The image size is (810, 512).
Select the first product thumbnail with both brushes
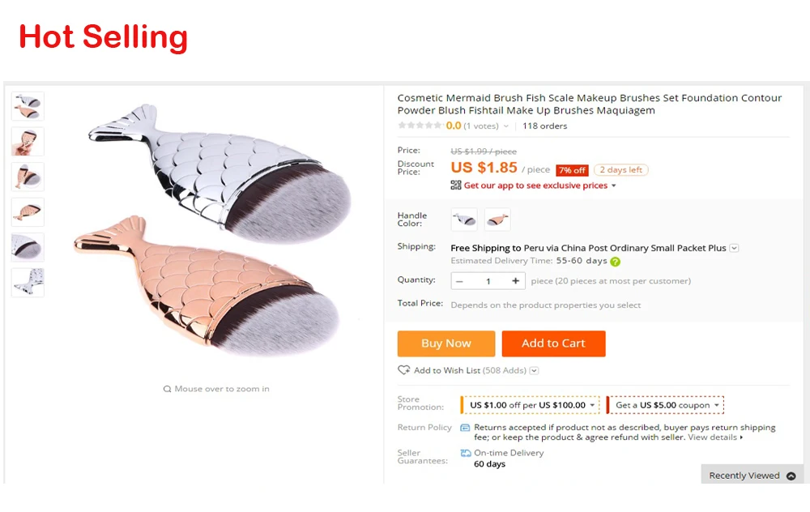point(28,105)
